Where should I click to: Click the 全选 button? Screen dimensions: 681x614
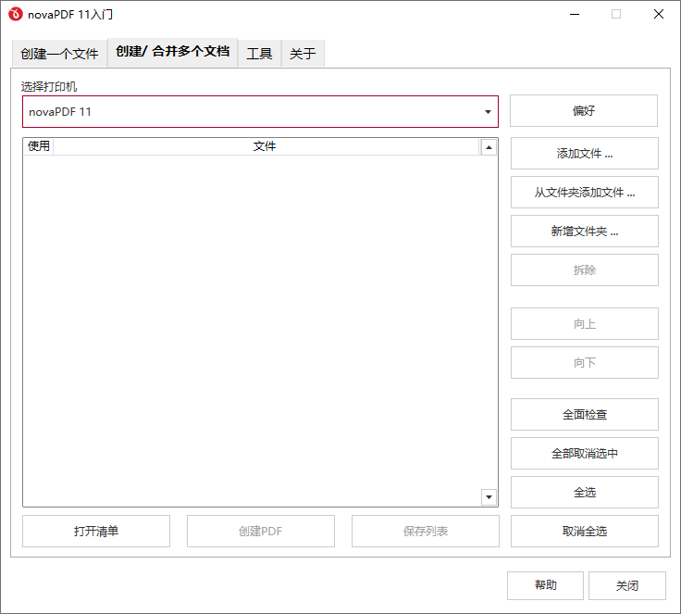(585, 493)
